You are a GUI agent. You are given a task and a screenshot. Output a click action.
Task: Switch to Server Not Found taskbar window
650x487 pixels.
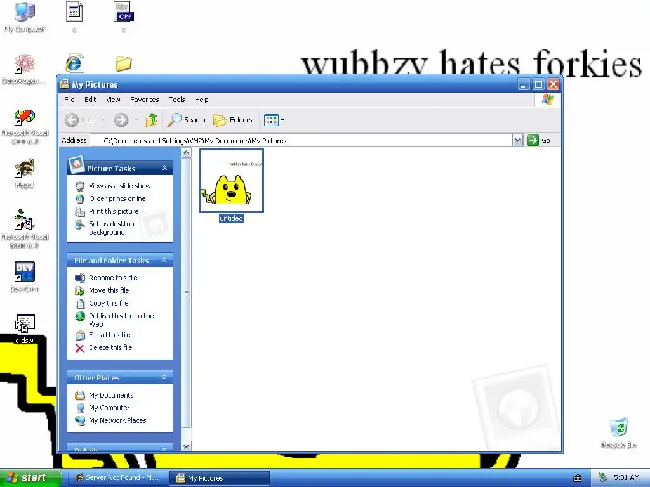117,478
